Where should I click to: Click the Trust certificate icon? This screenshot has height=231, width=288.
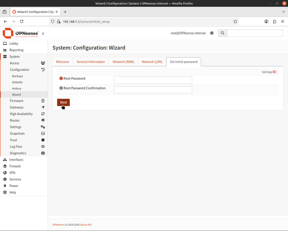[43, 140]
